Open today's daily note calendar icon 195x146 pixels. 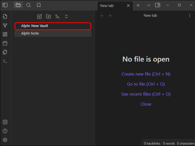(5, 43)
